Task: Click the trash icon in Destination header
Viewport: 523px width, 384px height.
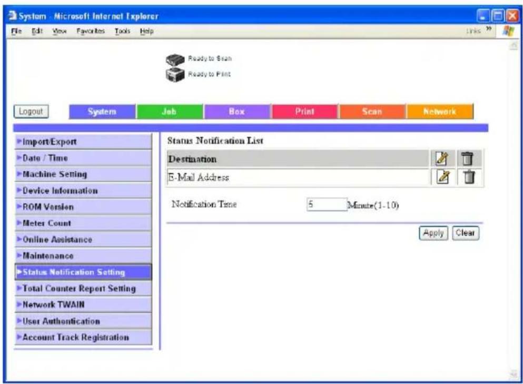Action: [x=467, y=159]
